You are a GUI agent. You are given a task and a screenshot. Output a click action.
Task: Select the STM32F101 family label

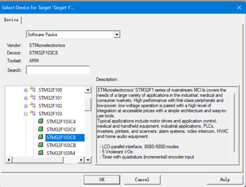coord(50,98)
